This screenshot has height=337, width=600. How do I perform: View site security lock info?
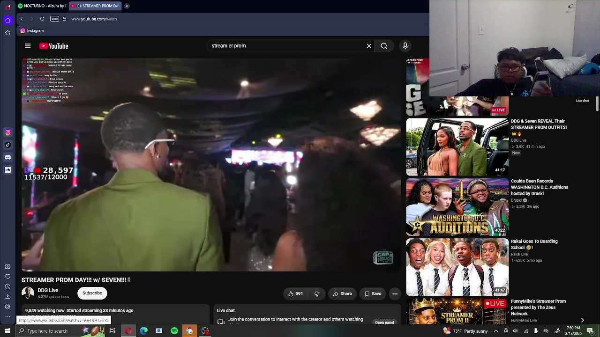tap(64, 19)
